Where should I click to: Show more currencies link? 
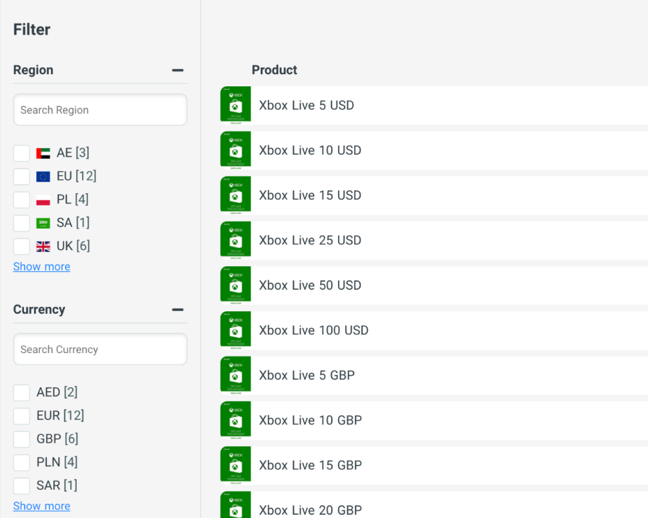tap(42, 506)
